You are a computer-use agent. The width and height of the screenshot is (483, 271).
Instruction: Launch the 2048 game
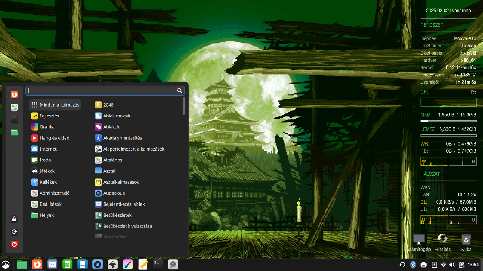(108, 105)
